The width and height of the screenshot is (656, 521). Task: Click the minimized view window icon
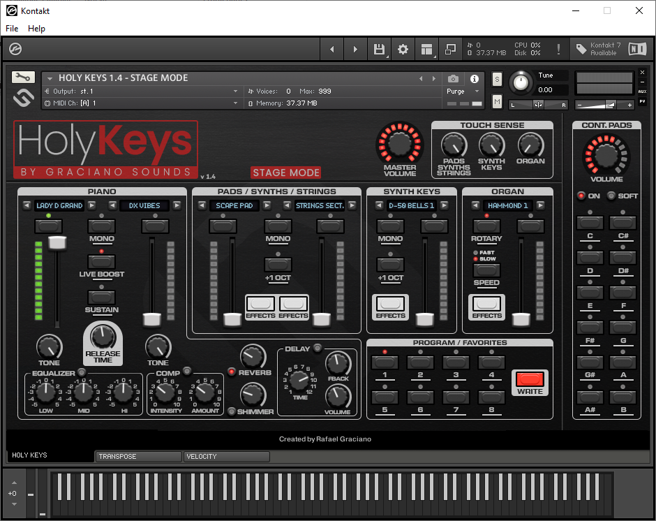[451, 50]
